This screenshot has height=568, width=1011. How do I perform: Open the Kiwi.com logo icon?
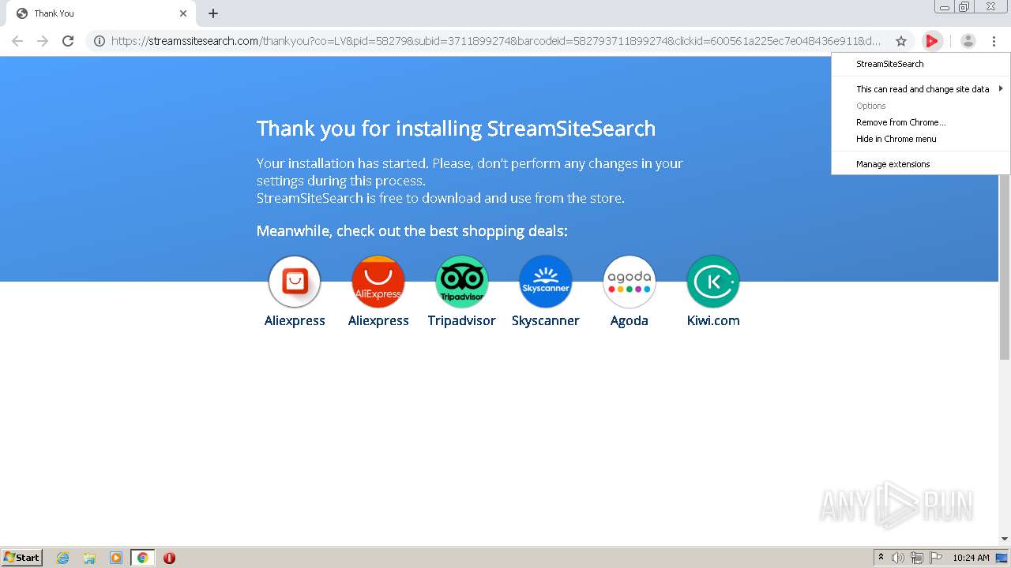pyautogui.click(x=713, y=282)
